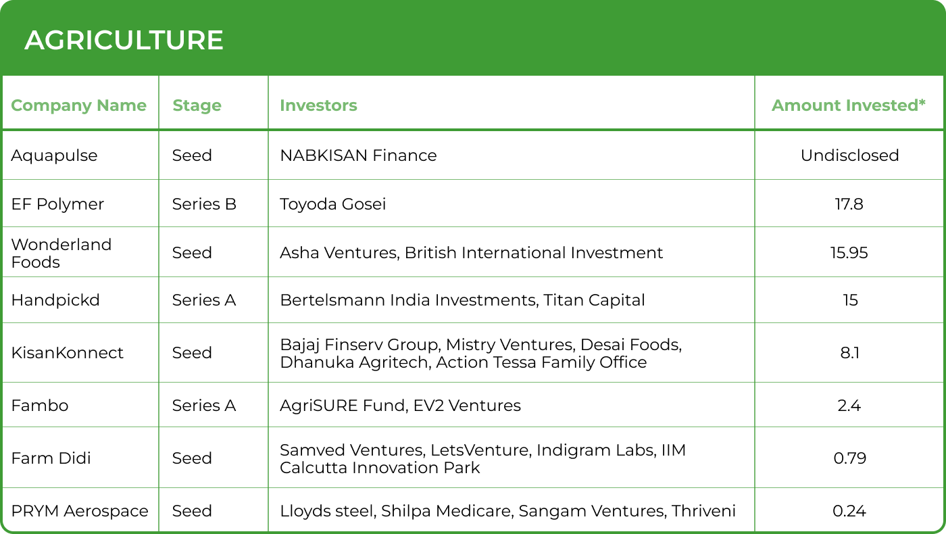
Task: Click the Investors column header
Action: [318, 105]
